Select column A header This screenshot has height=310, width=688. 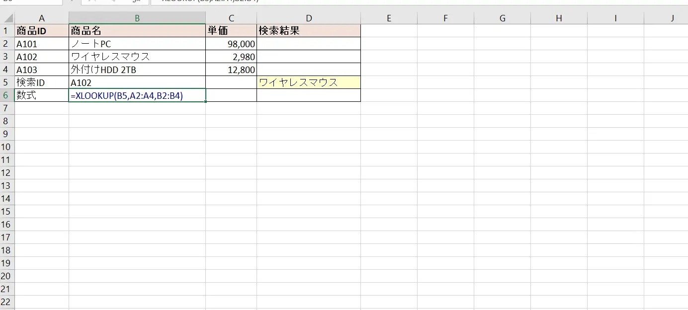tap(42, 18)
